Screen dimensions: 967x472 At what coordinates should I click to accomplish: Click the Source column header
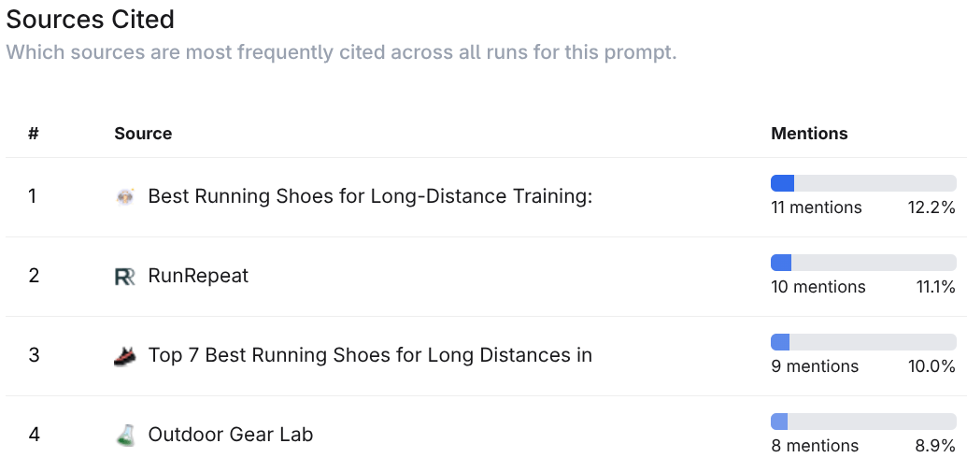[x=143, y=134]
